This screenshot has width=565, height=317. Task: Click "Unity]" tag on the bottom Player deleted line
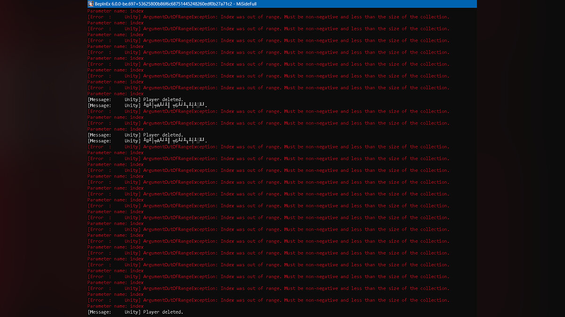[x=132, y=312]
